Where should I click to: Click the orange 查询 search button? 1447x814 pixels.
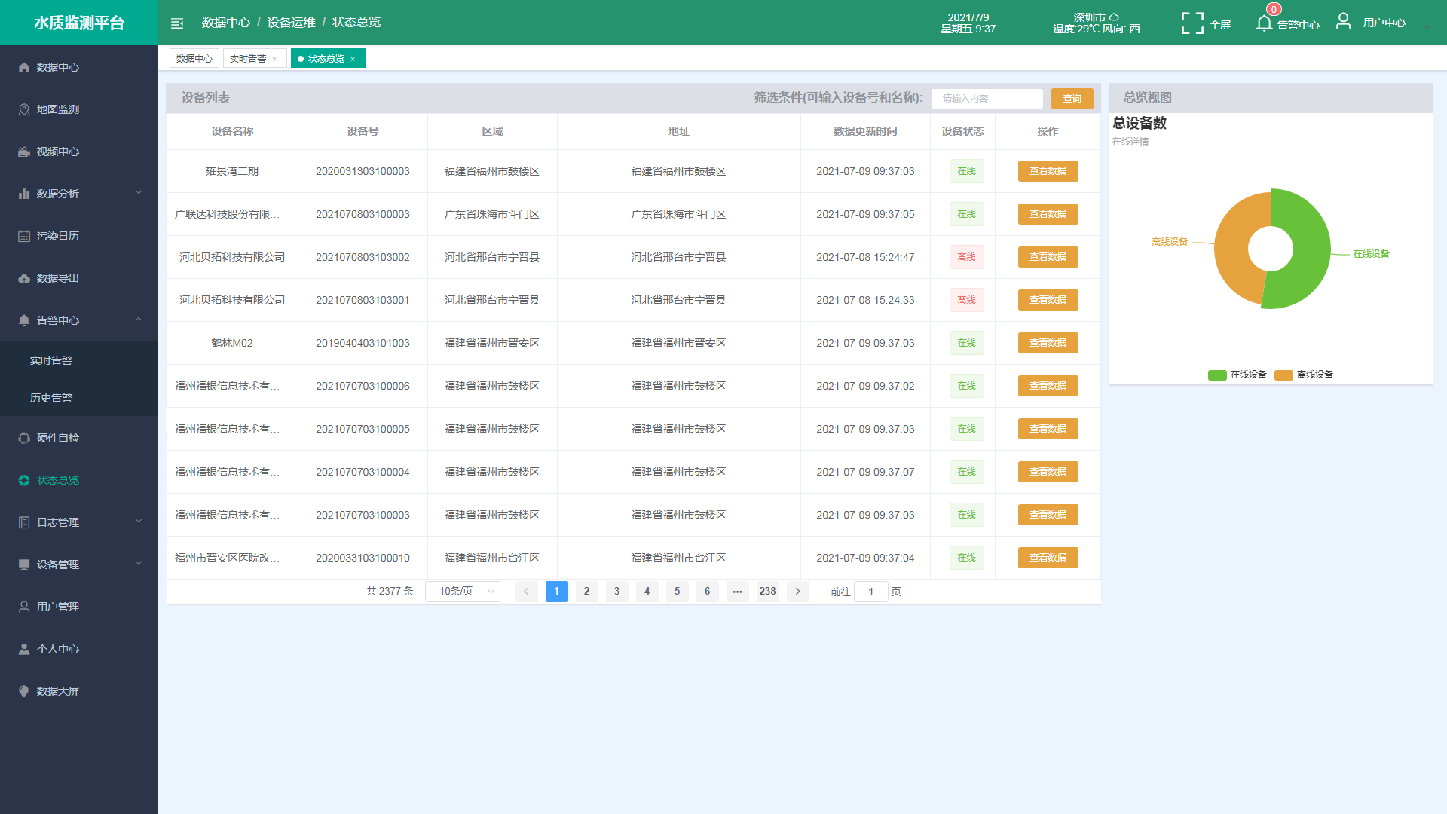point(1072,99)
